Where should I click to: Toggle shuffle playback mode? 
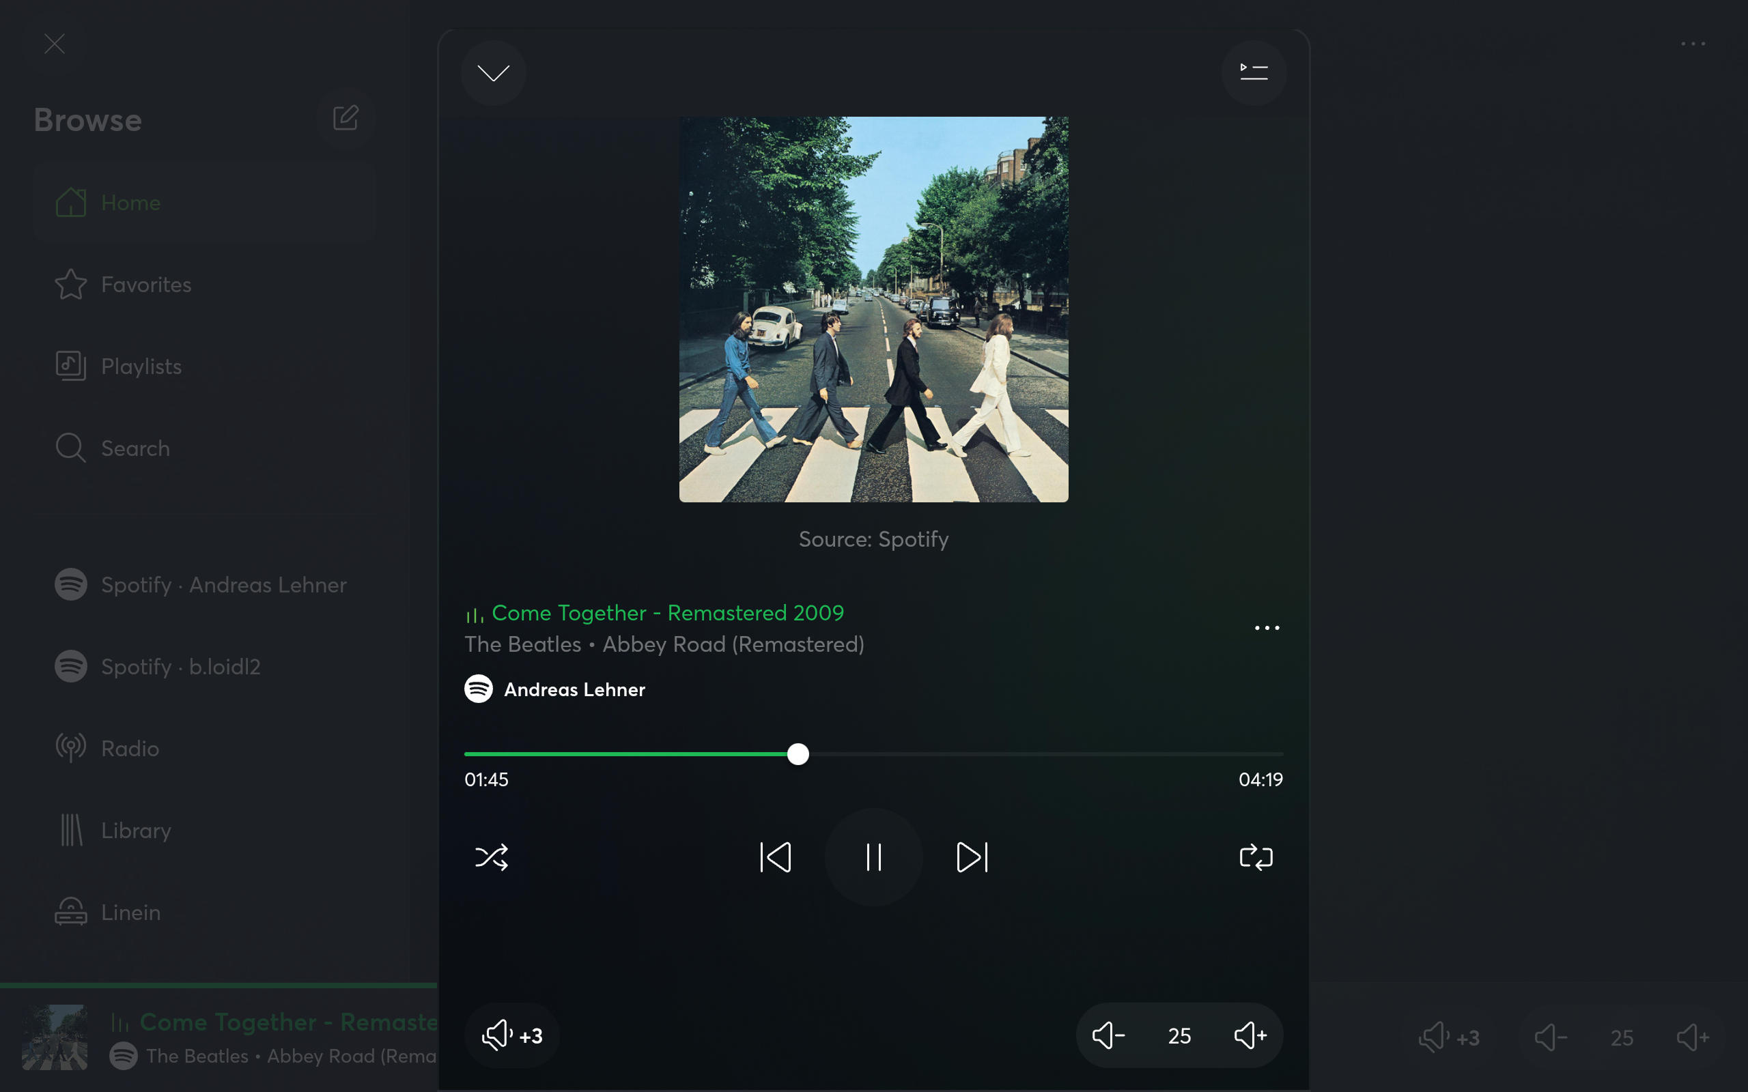[x=492, y=857]
